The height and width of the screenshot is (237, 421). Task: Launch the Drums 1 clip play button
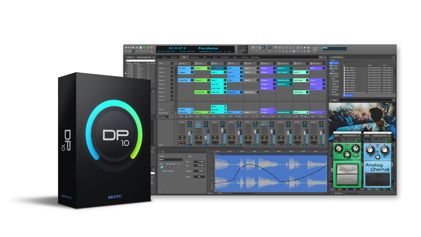pos(208,68)
